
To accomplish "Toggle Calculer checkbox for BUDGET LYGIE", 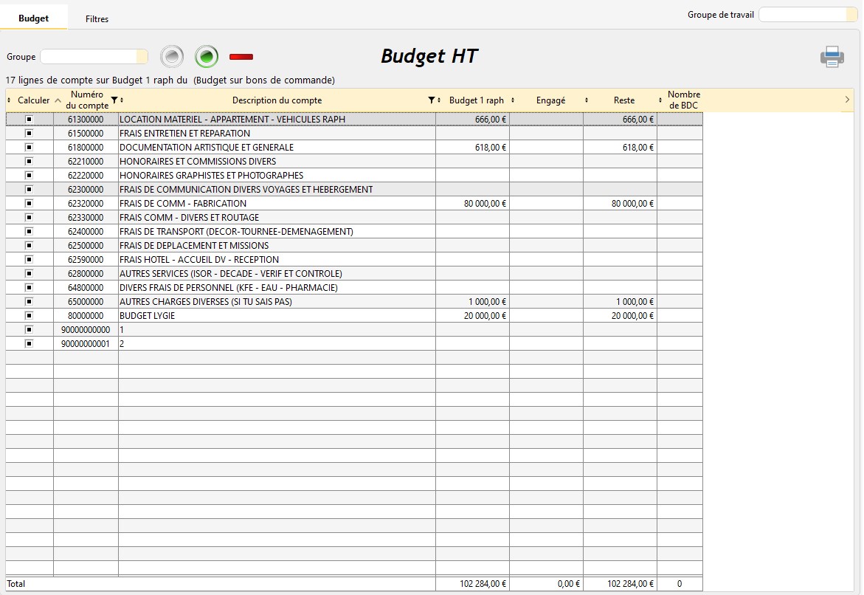I will pyautogui.click(x=30, y=315).
